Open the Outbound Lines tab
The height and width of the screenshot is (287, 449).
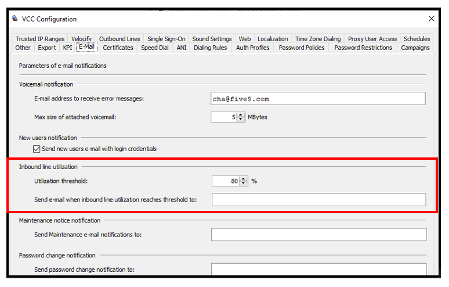[x=120, y=39]
